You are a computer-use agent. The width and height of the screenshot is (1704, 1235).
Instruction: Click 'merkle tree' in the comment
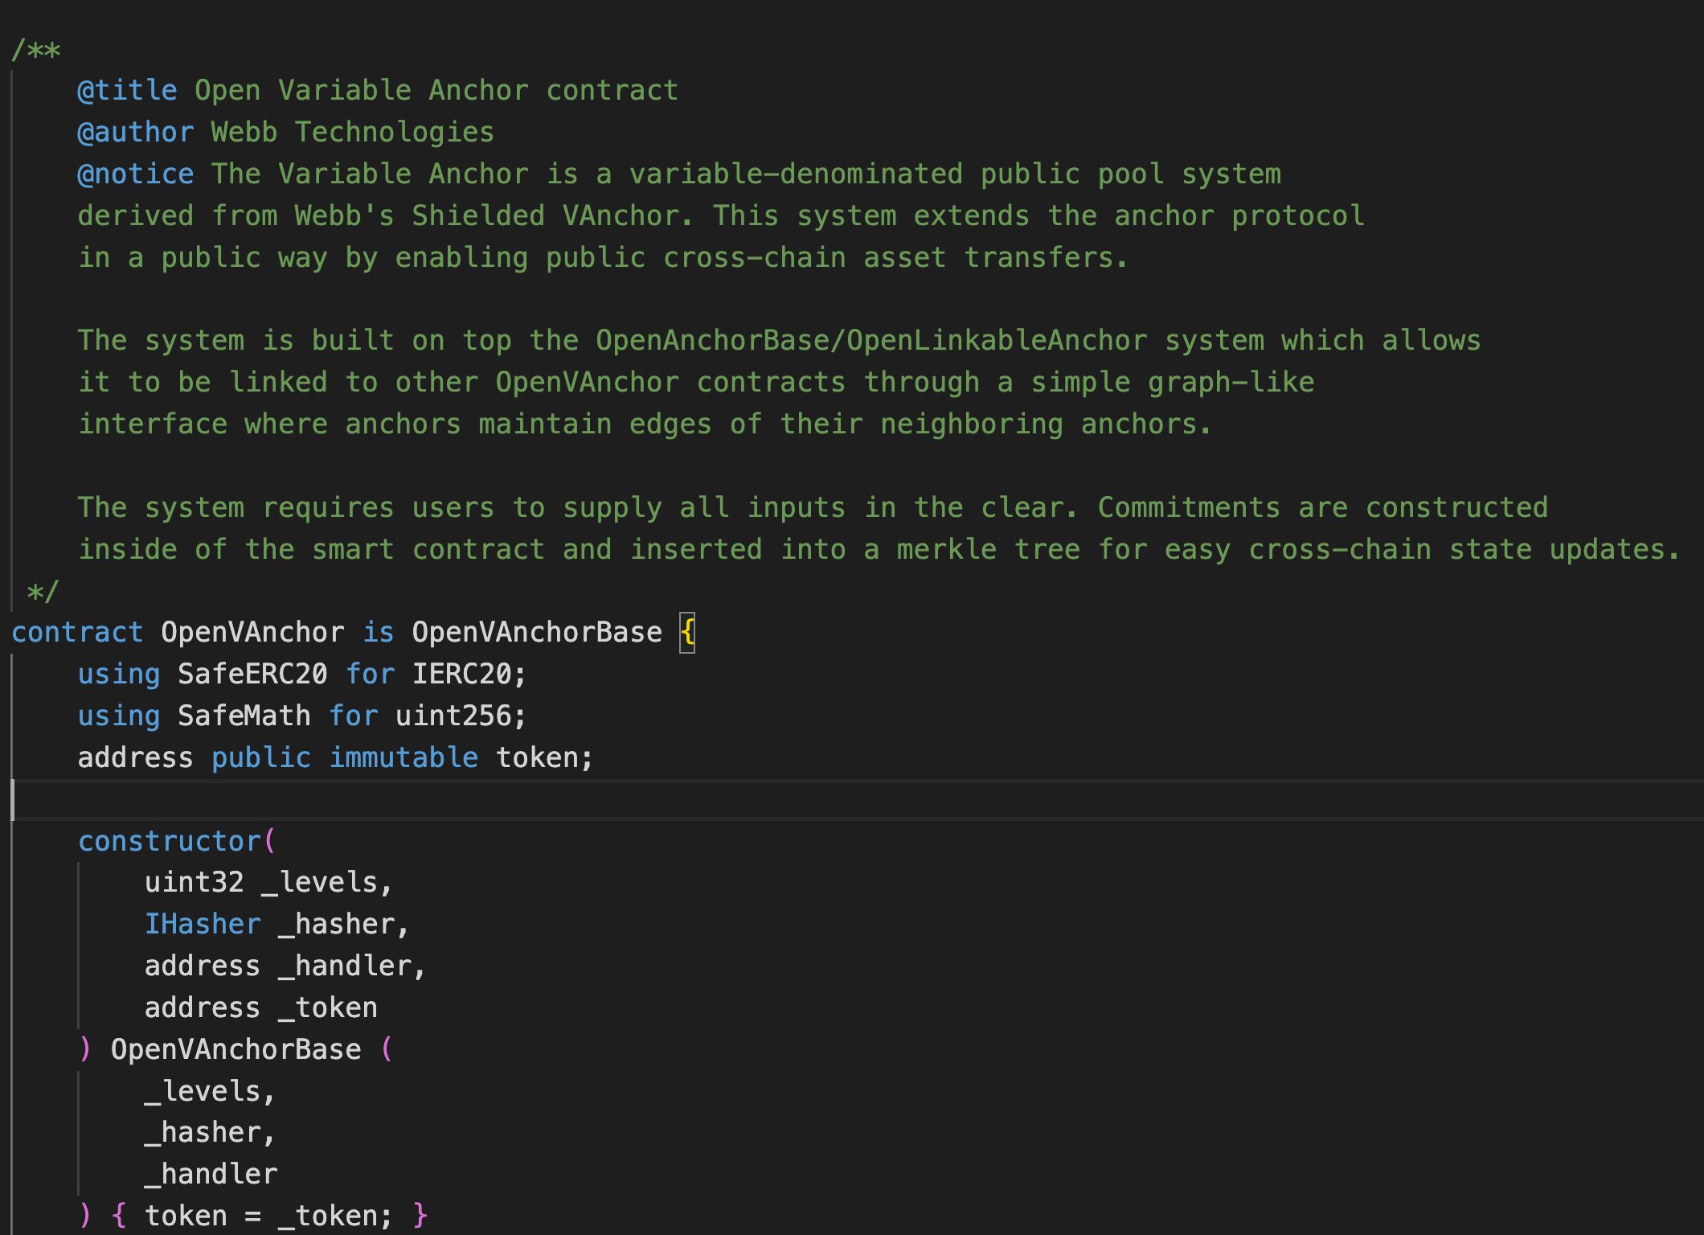coord(989,549)
